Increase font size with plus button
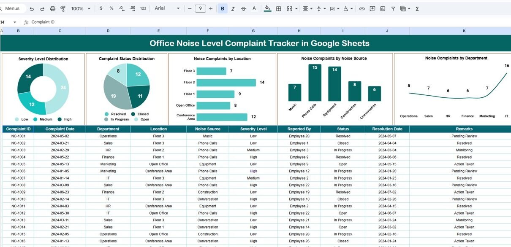This screenshot has height=247, width=511. pyautogui.click(x=211, y=8)
